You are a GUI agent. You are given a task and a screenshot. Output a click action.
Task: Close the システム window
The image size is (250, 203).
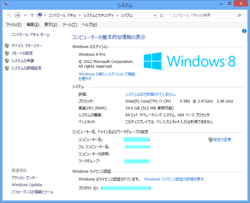click(x=241, y=4)
